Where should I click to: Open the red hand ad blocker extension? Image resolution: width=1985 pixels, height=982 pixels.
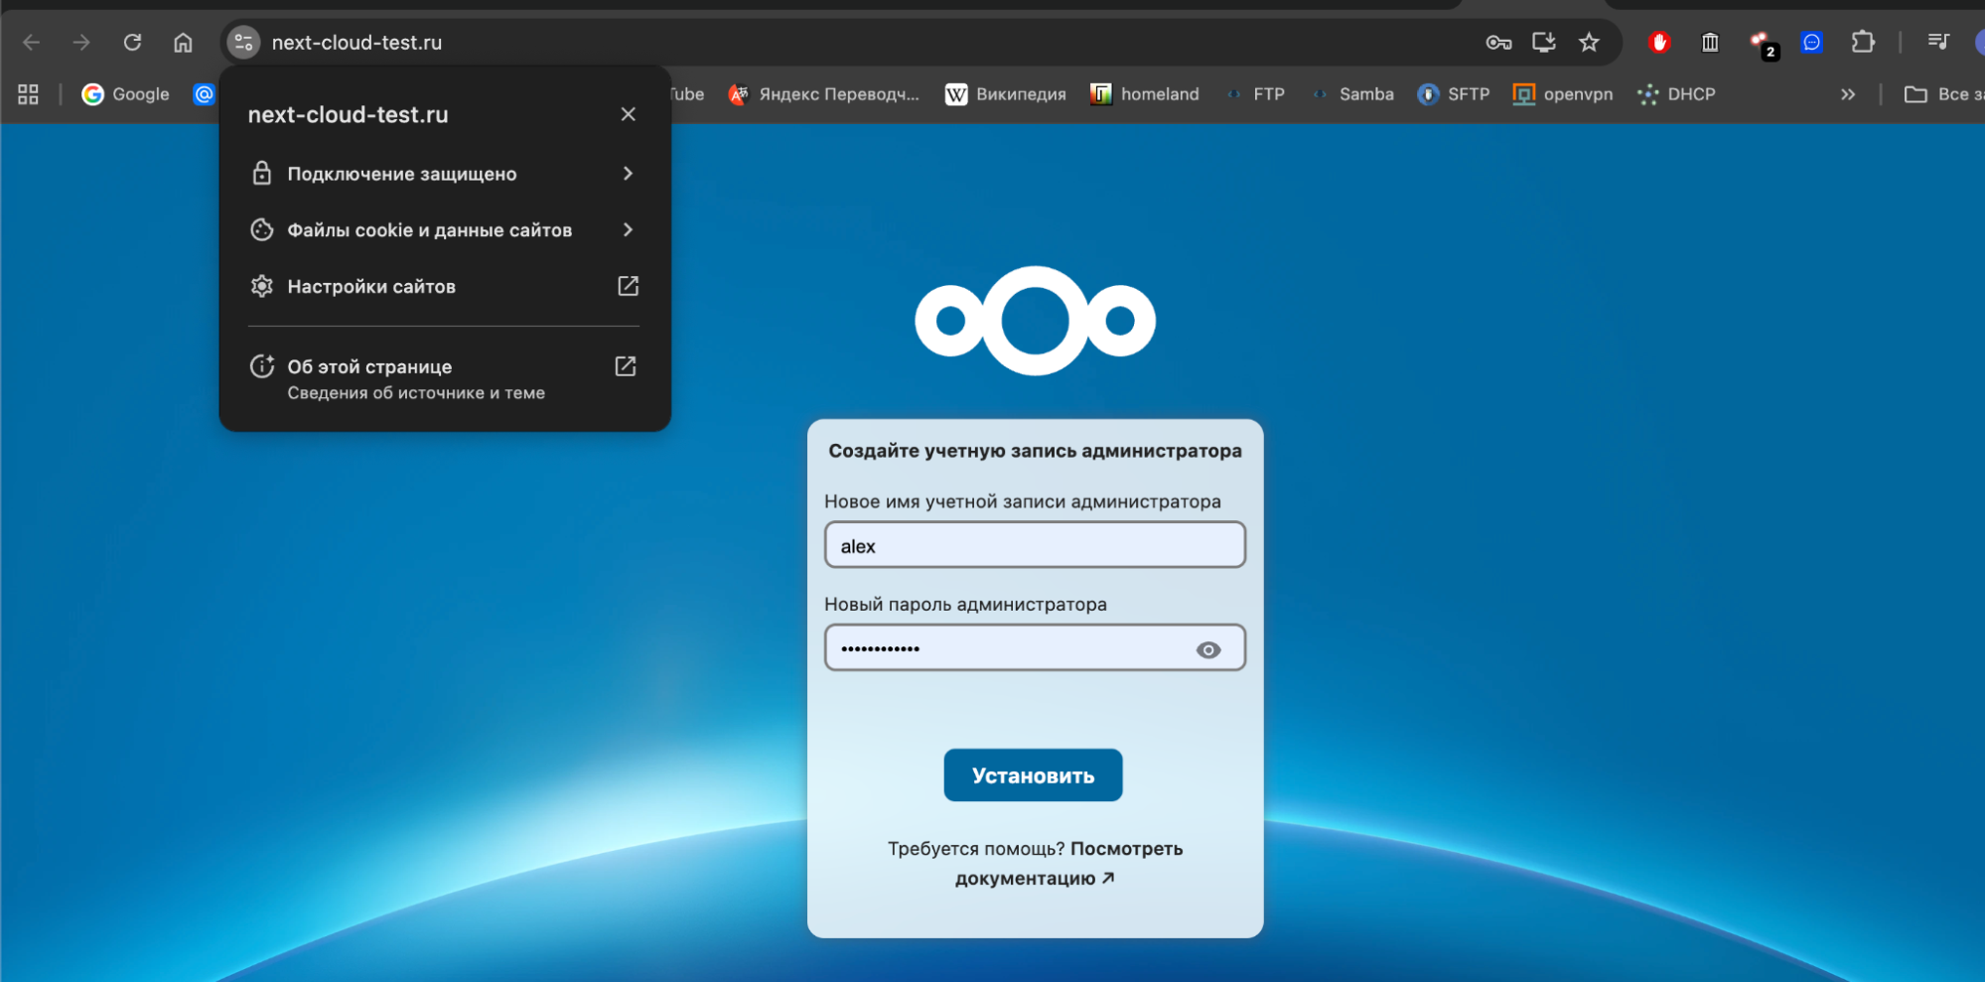pos(1659,42)
